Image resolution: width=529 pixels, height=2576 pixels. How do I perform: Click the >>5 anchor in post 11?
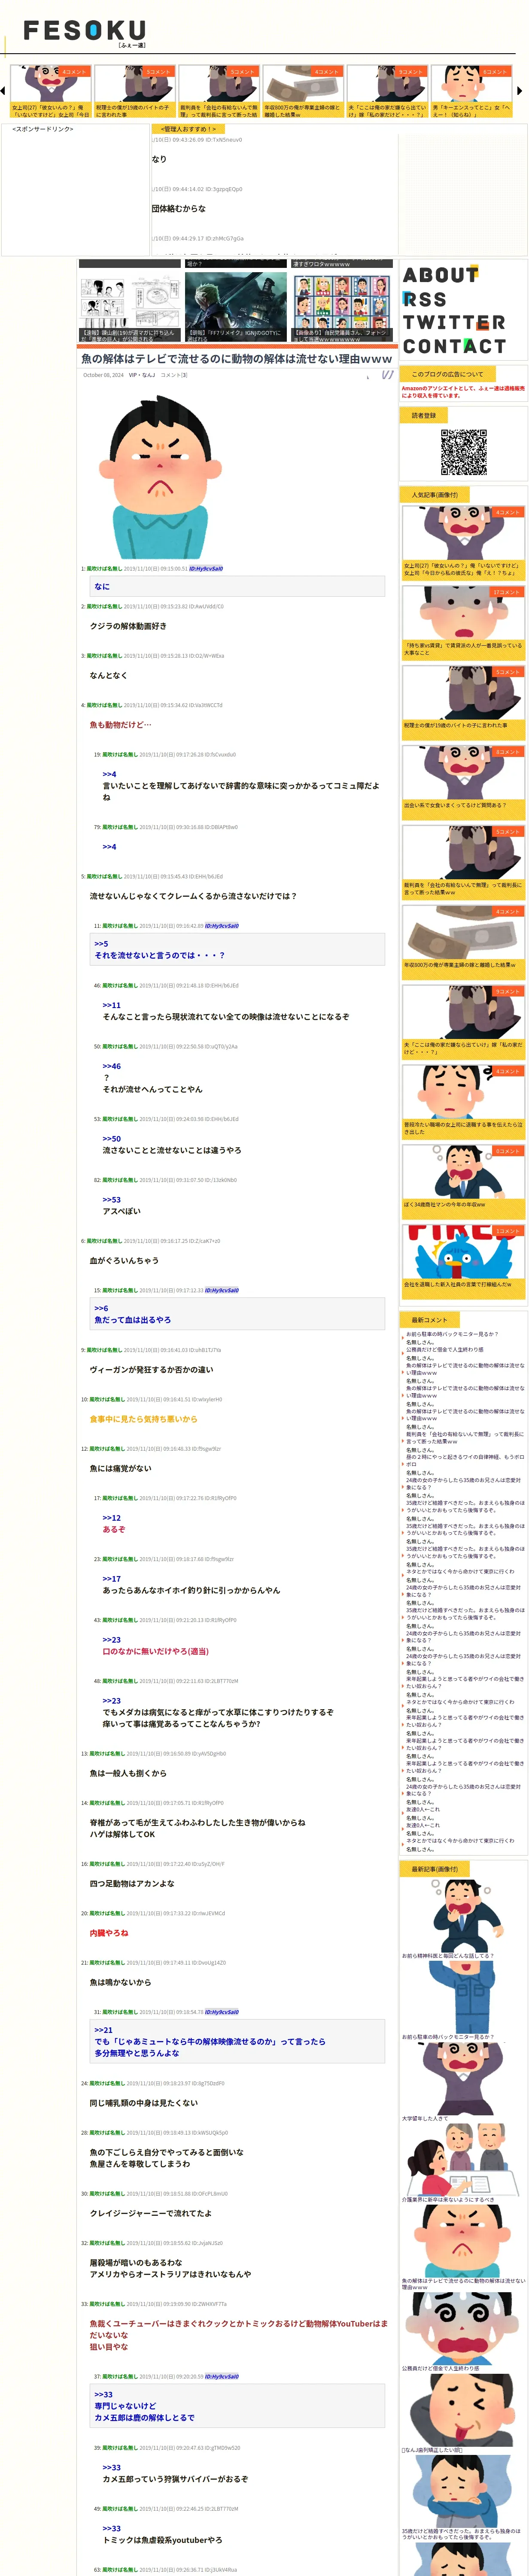click(101, 943)
